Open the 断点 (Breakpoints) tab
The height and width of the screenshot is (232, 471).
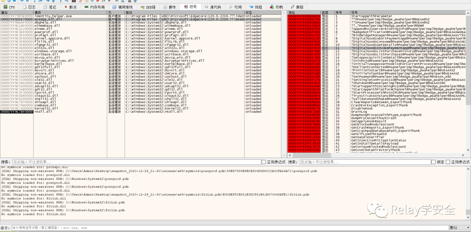71,7
